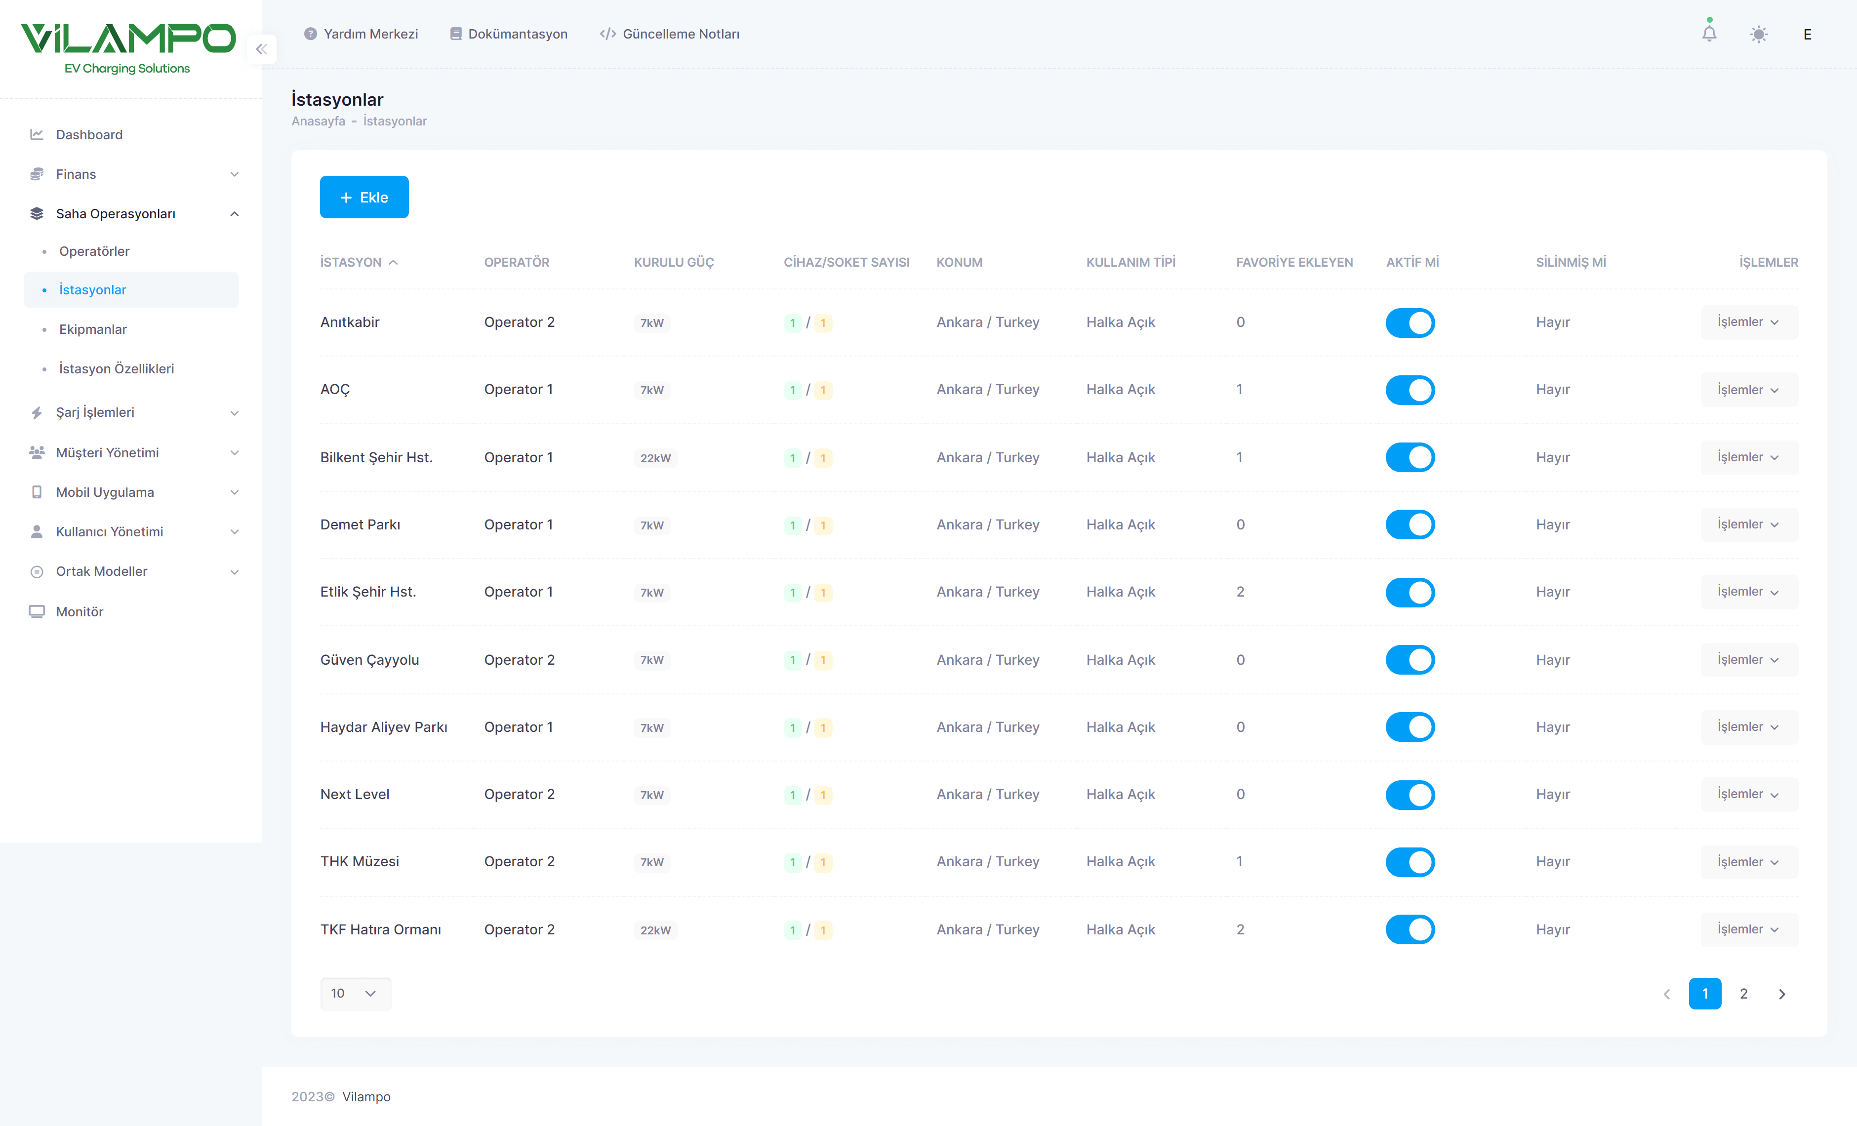
Task: Open İşlemler dropdown for Bilkent Şehir Hst.
Action: click(x=1748, y=457)
